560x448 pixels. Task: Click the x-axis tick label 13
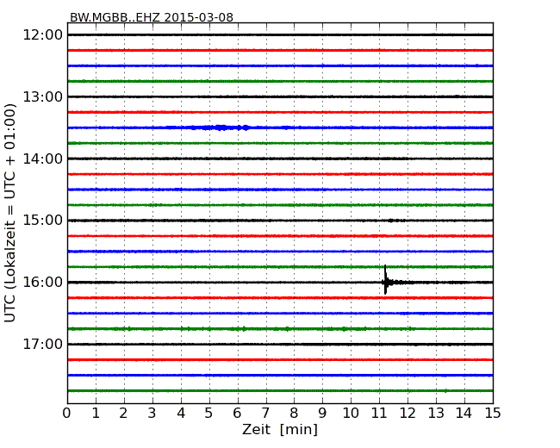[x=436, y=414]
